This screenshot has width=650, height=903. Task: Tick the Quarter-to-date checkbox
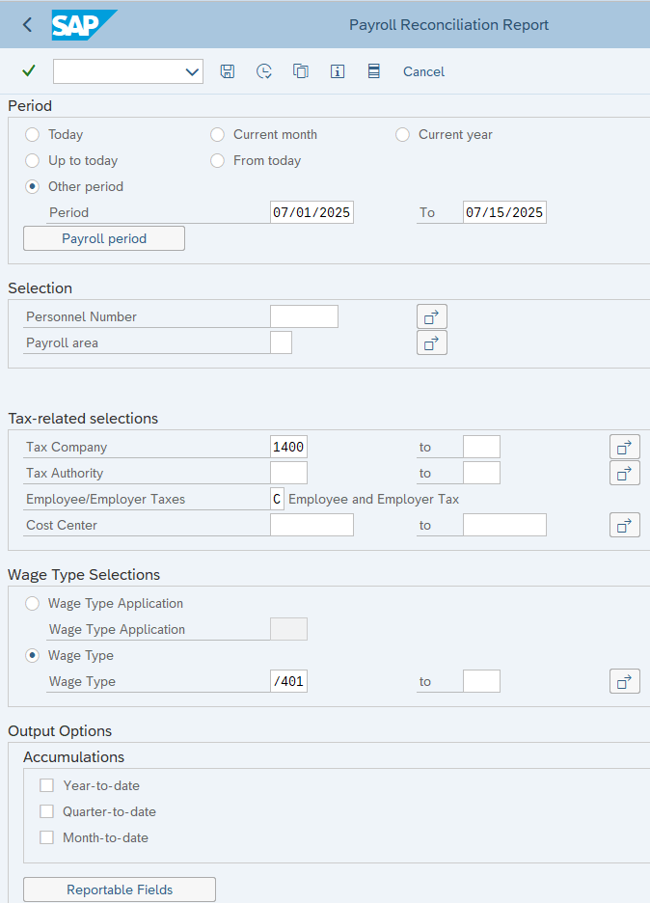[x=46, y=811]
